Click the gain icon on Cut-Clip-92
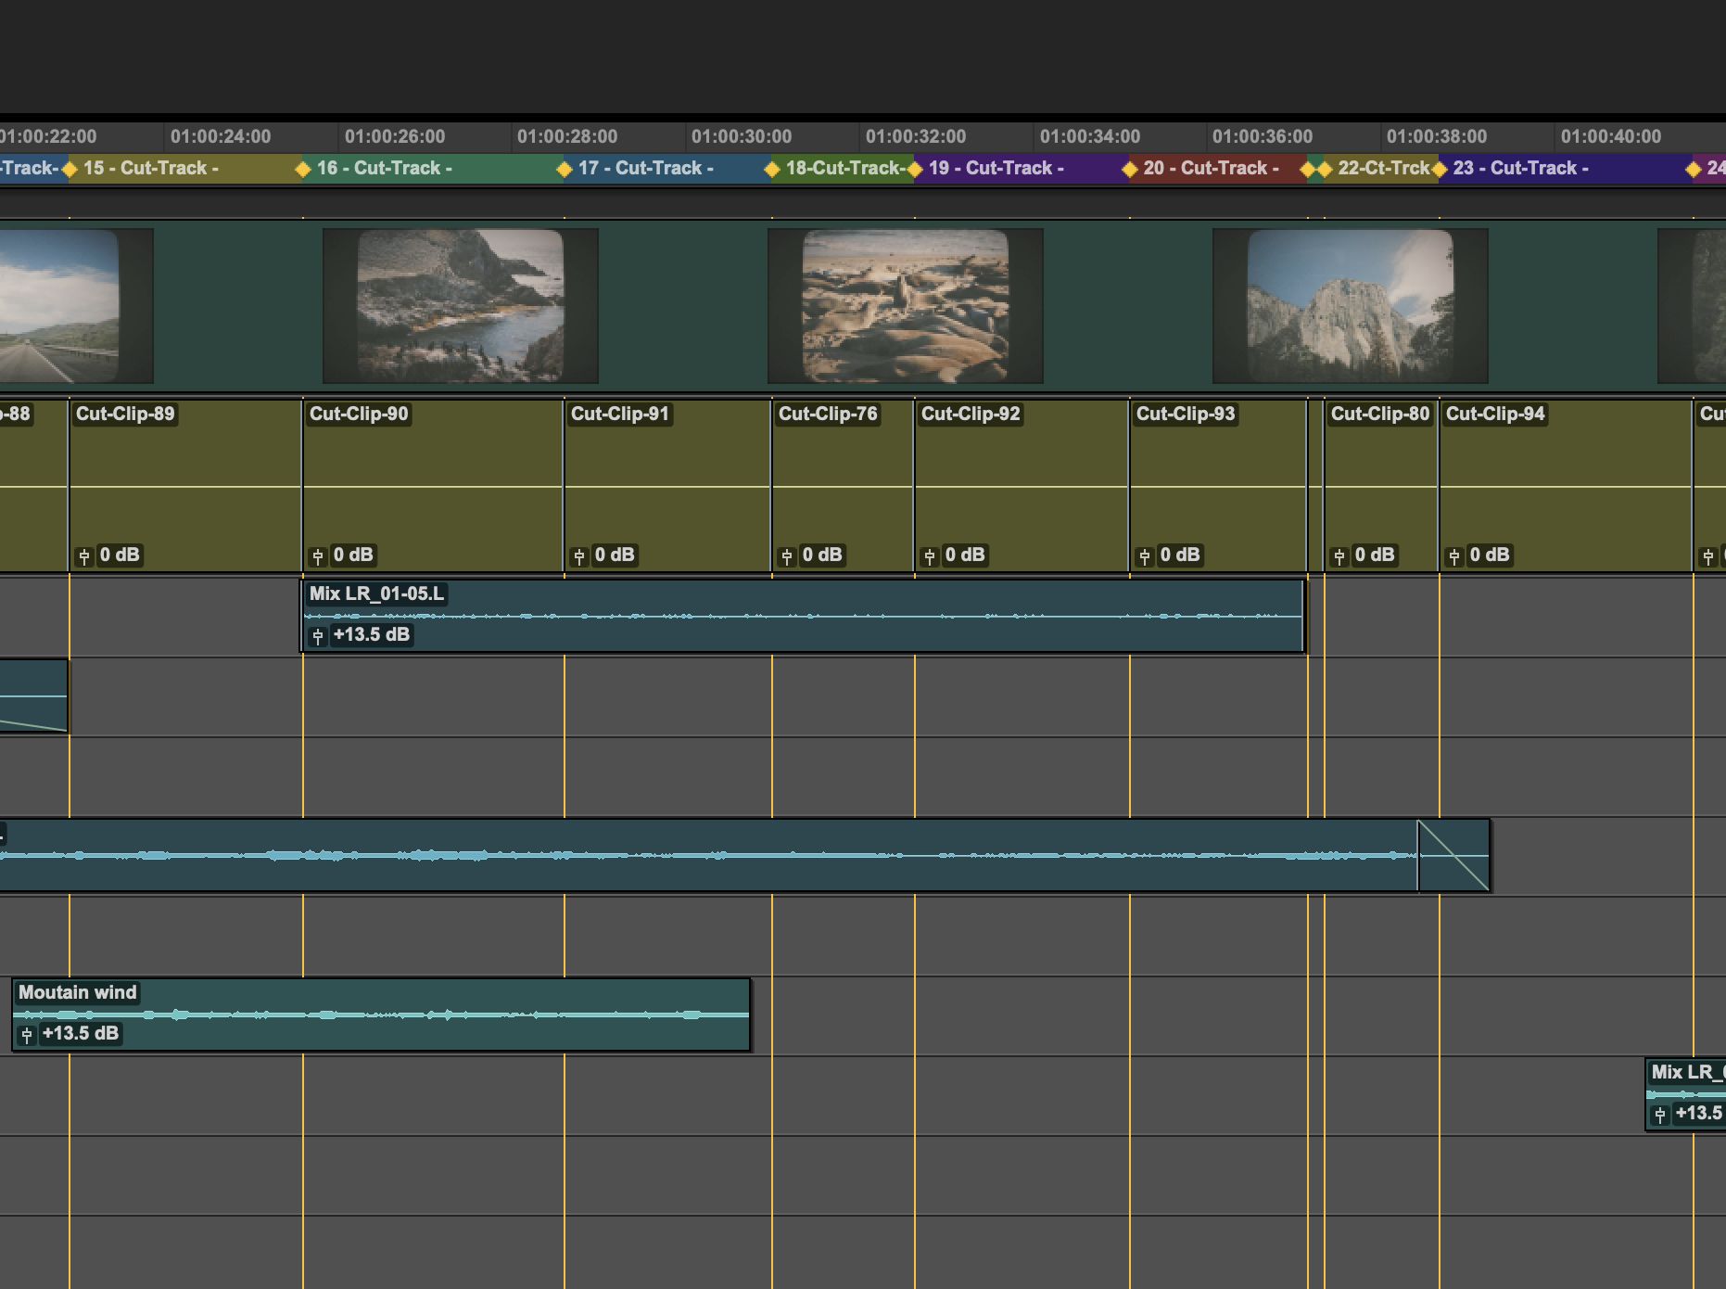 coord(930,556)
